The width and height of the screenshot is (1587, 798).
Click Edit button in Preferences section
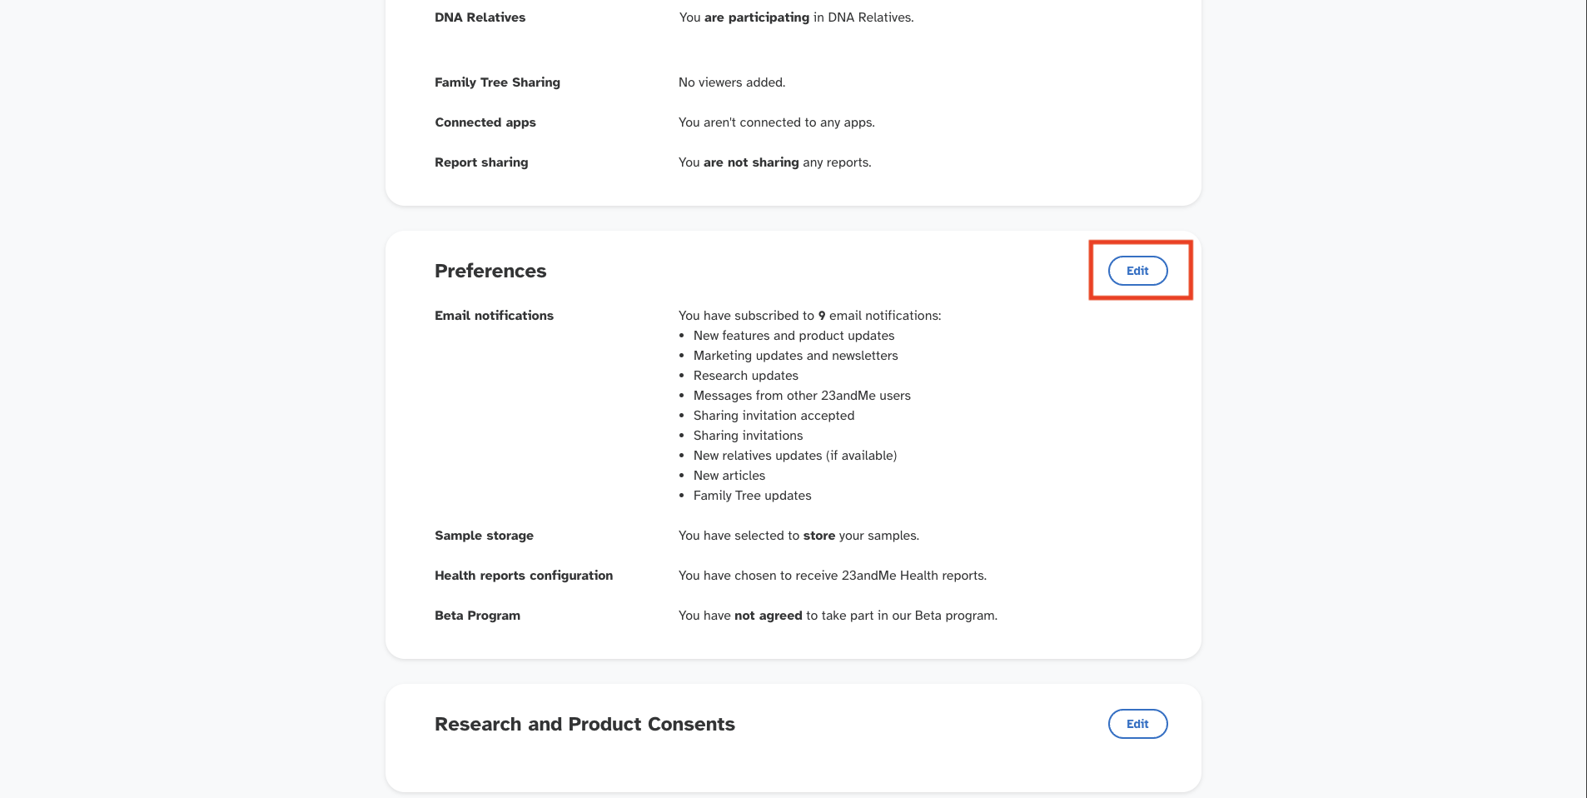pos(1137,271)
